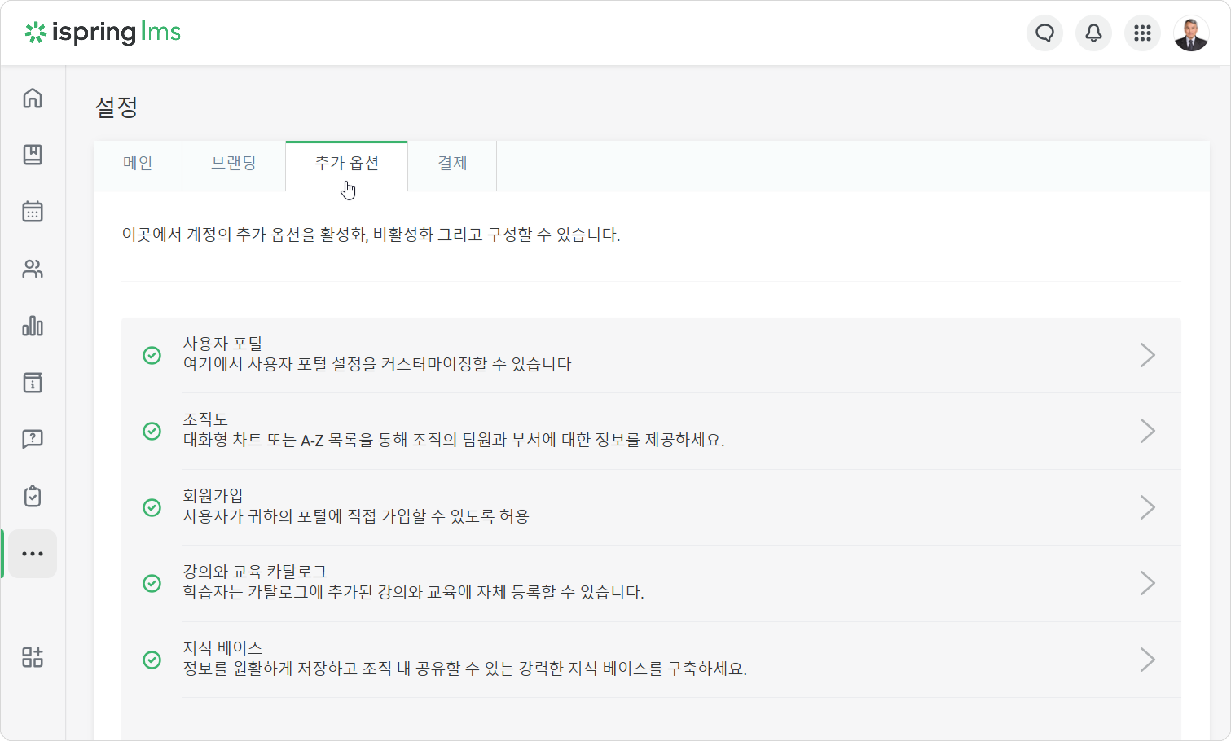Open the 지식 베이스 option title
The image size is (1231, 741).
223,648
